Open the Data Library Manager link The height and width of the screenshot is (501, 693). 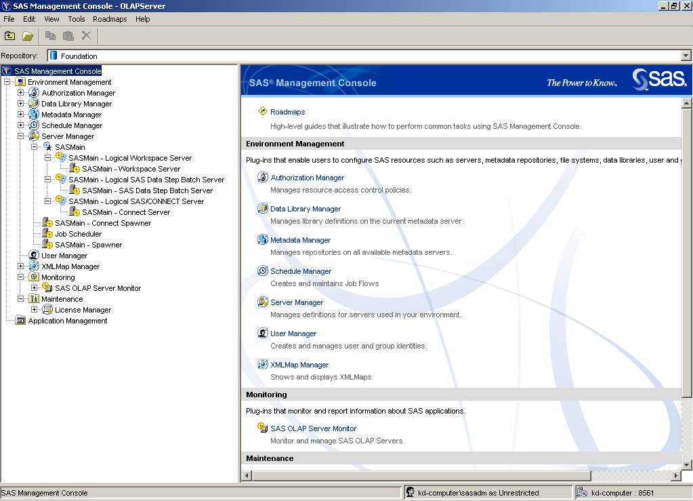(306, 209)
